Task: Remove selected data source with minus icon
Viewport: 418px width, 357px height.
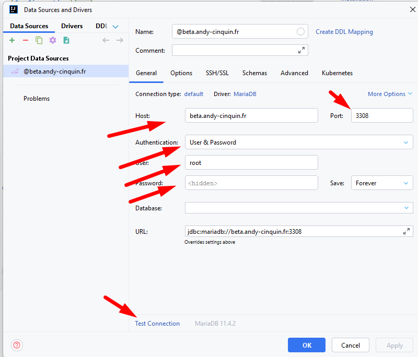Action: pyautogui.click(x=26, y=40)
